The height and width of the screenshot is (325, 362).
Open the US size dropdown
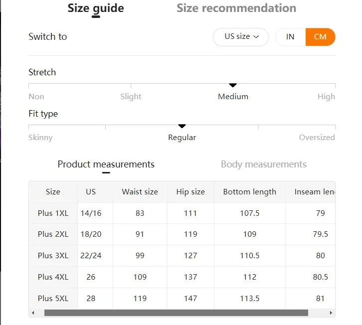pos(241,37)
